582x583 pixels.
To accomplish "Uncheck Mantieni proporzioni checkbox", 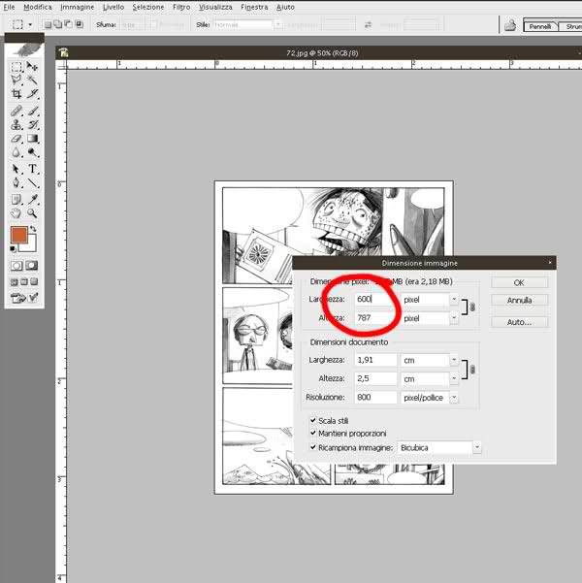I will tap(313, 434).
